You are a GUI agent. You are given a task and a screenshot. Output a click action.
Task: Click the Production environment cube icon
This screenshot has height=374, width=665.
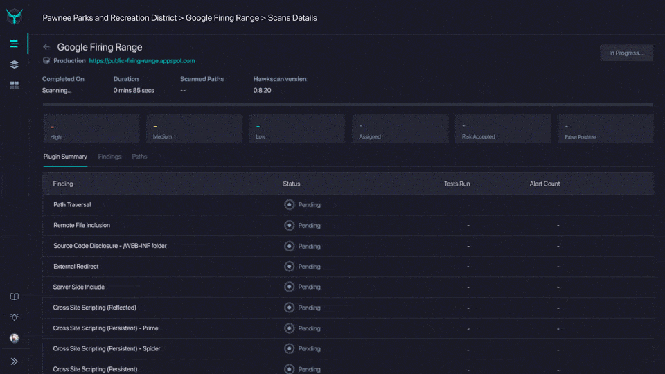(46, 61)
